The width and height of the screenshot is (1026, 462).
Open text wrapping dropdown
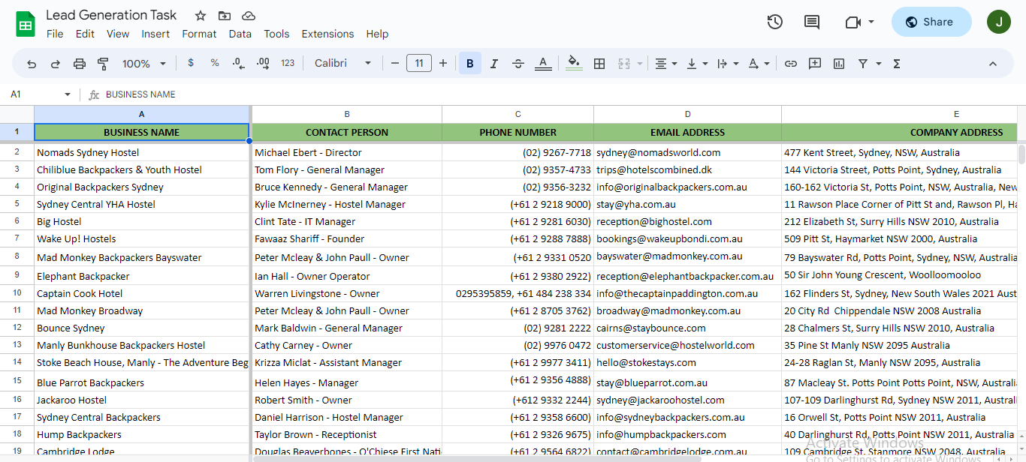(728, 64)
